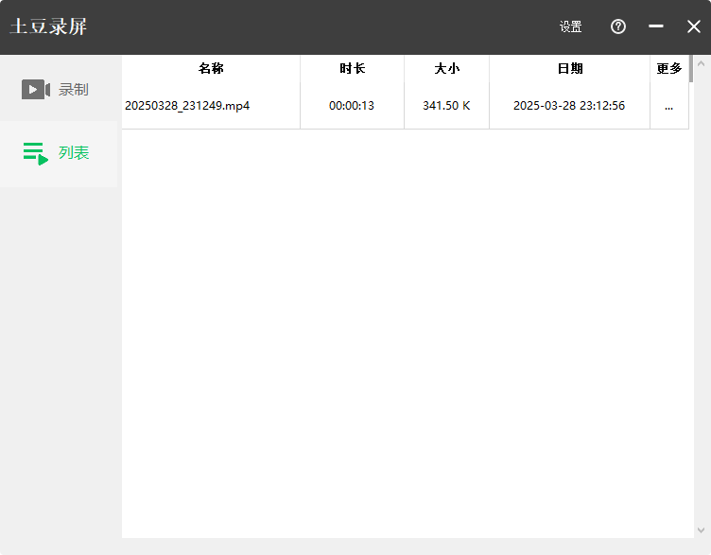The height and width of the screenshot is (555, 711).
Task: Click the 大小 column header
Action: [x=446, y=68]
